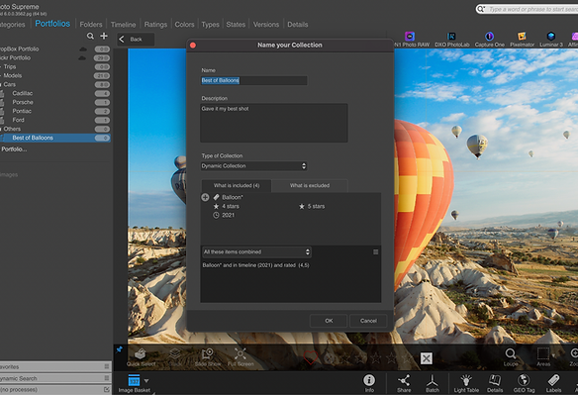Click the collection Name input field
The height and width of the screenshot is (395, 578).
click(253, 80)
